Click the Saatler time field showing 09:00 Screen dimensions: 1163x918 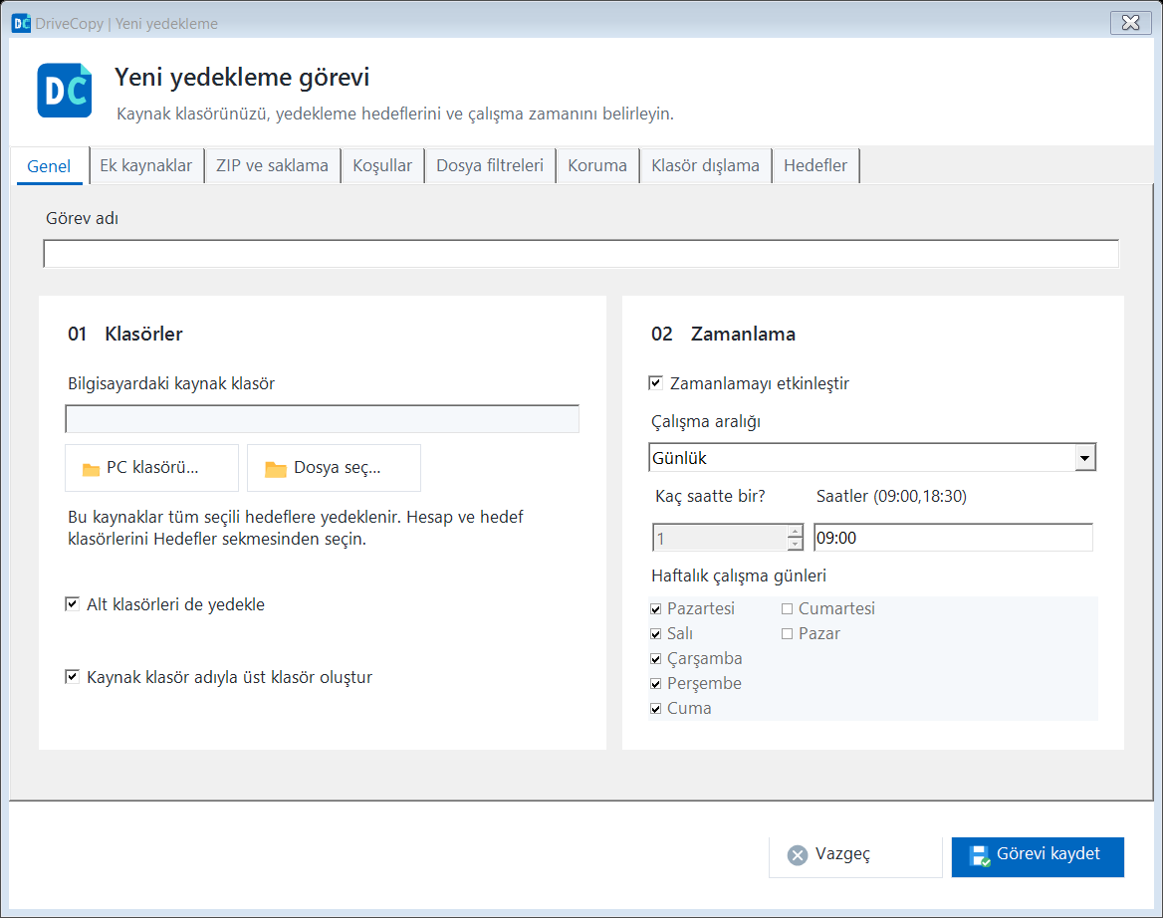tap(953, 538)
